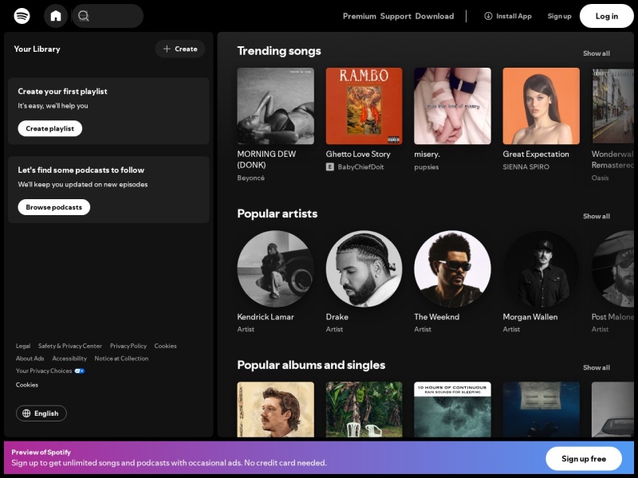This screenshot has width=638, height=478.
Task: Open Great Expectation cover art
Action: [x=542, y=106]
